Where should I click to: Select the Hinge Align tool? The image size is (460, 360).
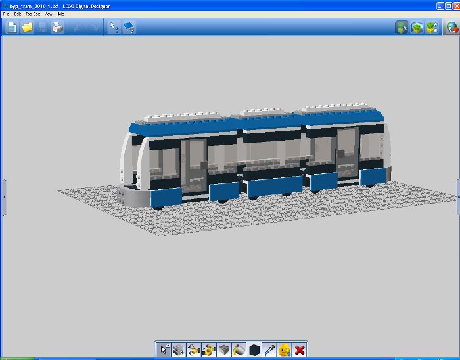click(209, 349)
